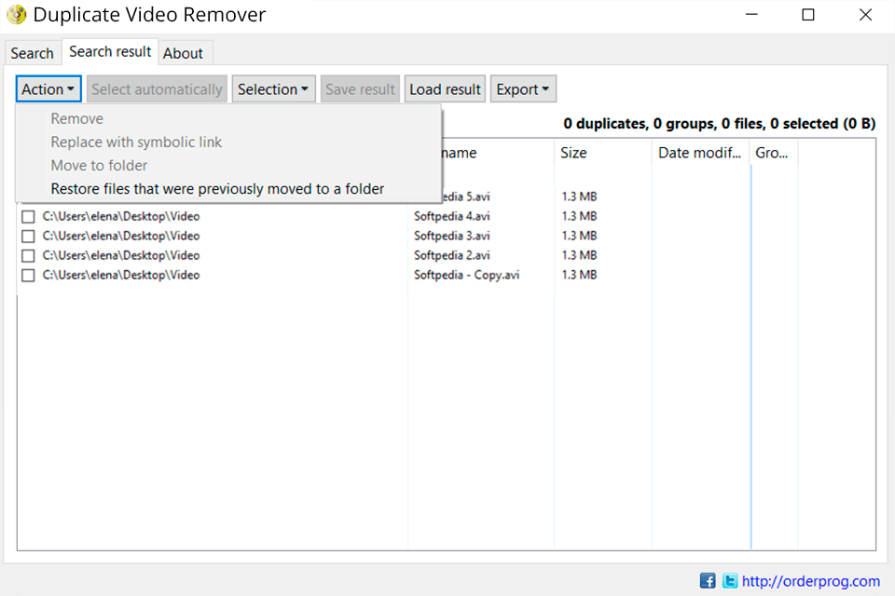Choose the Remove entry in the Action menu

tap(76, 118)
